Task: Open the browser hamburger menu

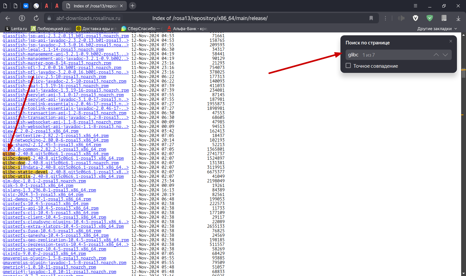Action: 416,6
